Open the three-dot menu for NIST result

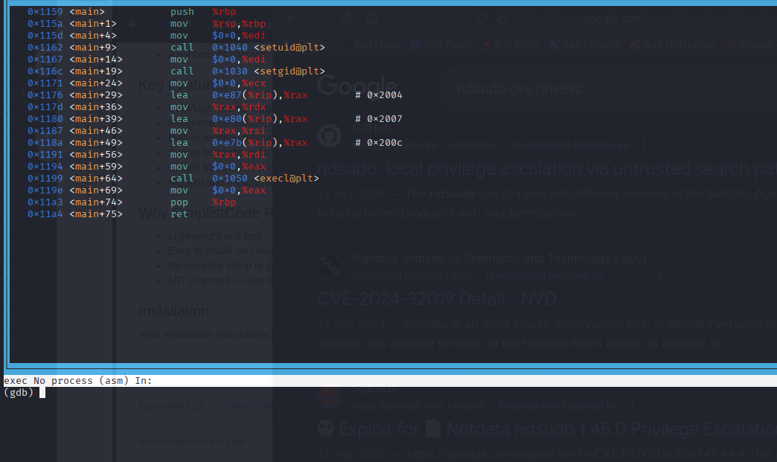click(659, 275)
